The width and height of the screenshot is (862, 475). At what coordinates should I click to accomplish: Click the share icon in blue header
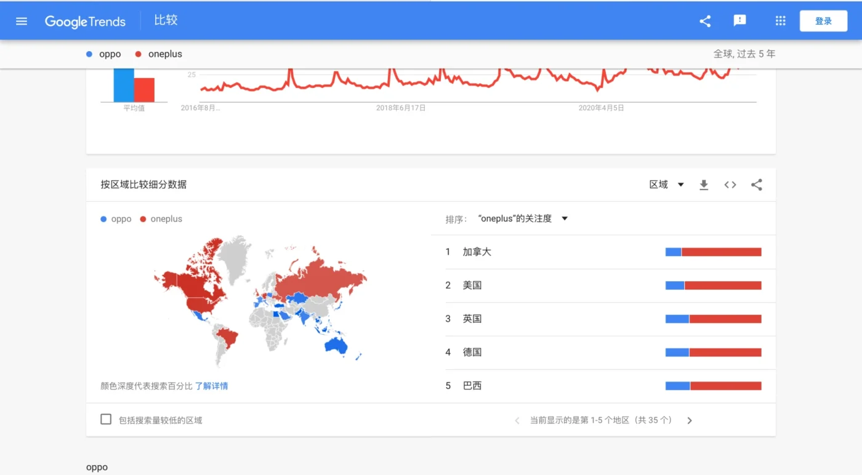click(705, 21)
